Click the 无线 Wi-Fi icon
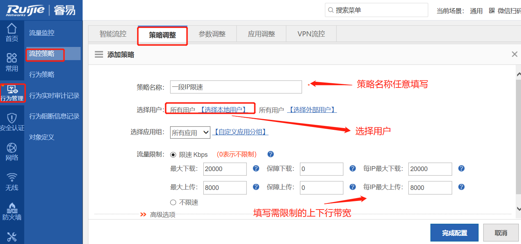 pos(12,177)
